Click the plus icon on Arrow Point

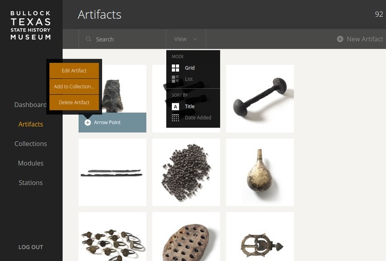coord(87,122)
